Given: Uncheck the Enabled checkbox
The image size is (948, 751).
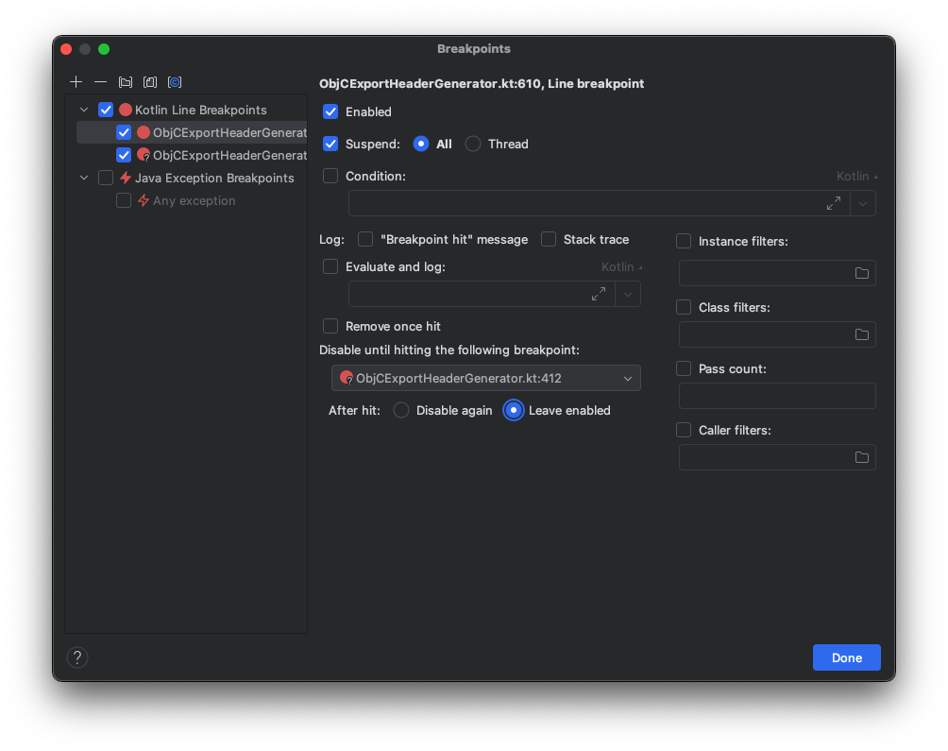Looking at the screenshot, I should (330, 111).
